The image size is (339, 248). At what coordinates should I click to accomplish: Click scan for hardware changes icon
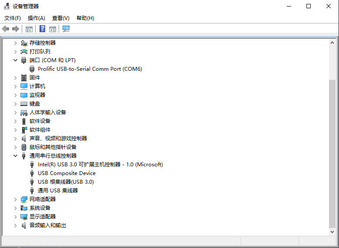(66, 29)
